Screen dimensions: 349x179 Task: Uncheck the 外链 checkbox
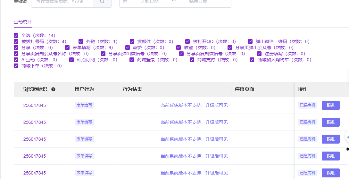click(81, 41)
